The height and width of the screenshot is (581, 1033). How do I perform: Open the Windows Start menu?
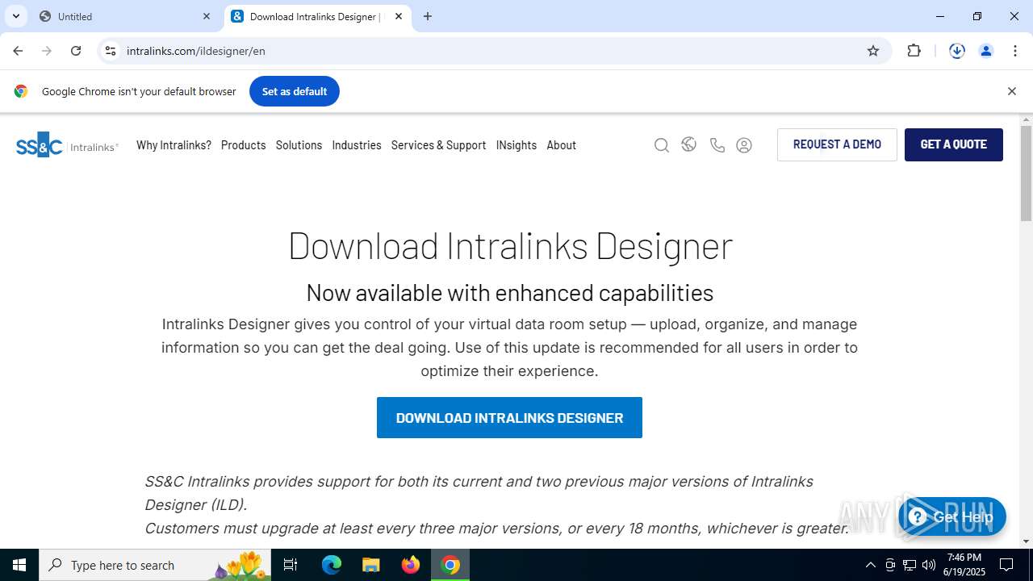pos(19,565)
